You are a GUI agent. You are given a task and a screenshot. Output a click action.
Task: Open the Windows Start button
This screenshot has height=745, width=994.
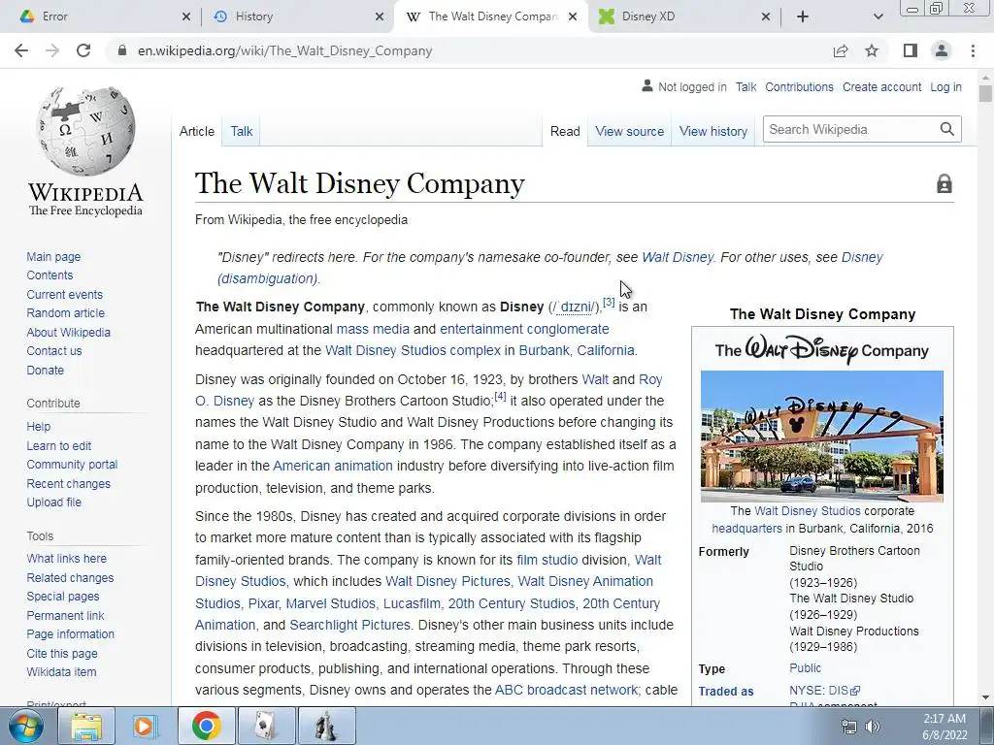[x=25, y=726]
